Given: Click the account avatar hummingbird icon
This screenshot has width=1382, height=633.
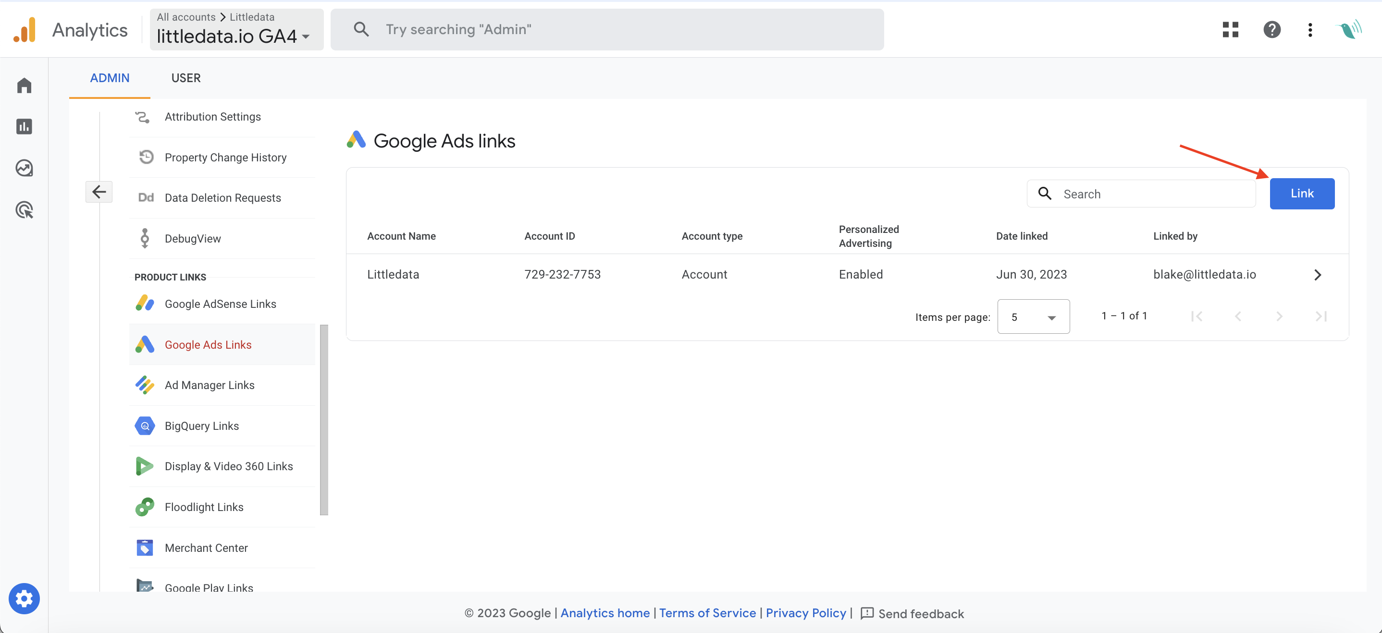Looking at the screenshot, I should pyautogui.click(x=1348, y=29).
